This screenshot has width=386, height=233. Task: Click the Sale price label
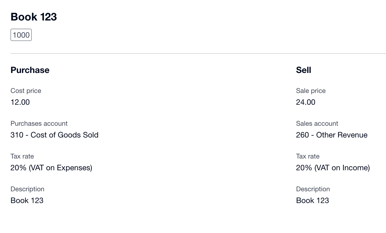click(311, 91)
